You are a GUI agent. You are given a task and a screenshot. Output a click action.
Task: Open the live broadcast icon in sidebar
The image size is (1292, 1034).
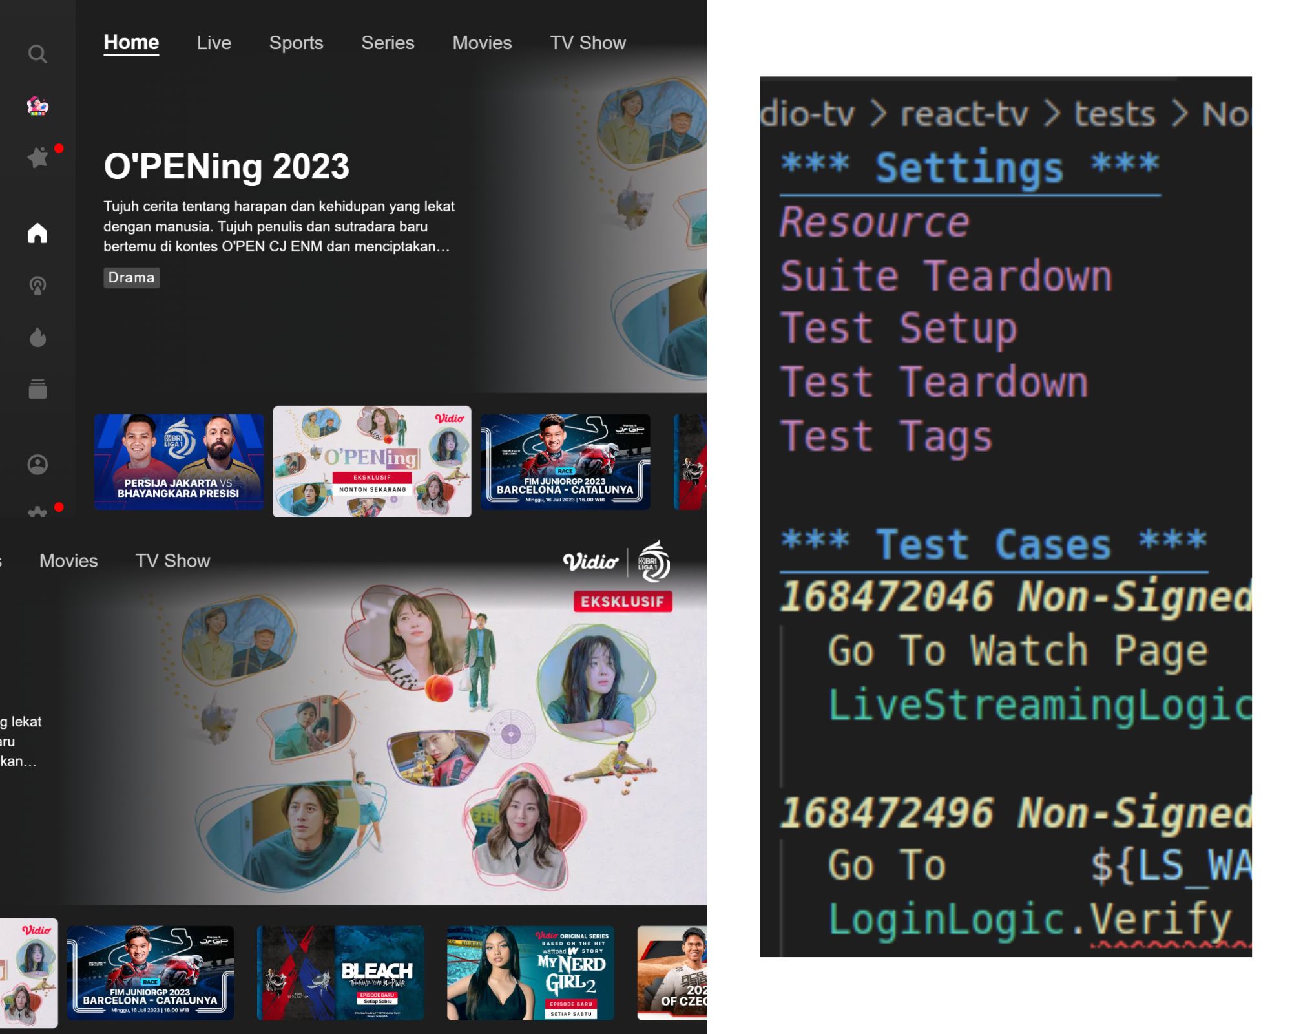(x=37, y=285)
